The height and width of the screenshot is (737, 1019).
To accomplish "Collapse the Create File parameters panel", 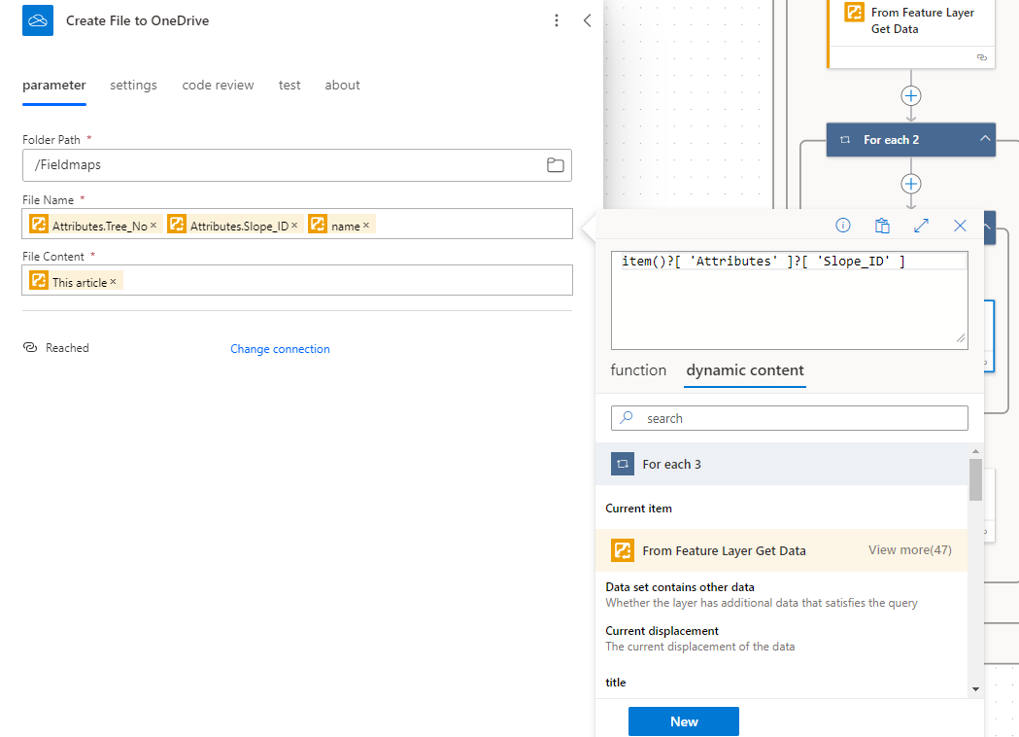I will pos(587,18).
